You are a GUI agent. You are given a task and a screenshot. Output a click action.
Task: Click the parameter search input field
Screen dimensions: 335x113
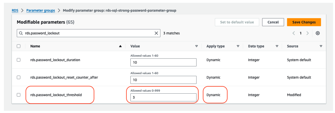tap(86, 33)
